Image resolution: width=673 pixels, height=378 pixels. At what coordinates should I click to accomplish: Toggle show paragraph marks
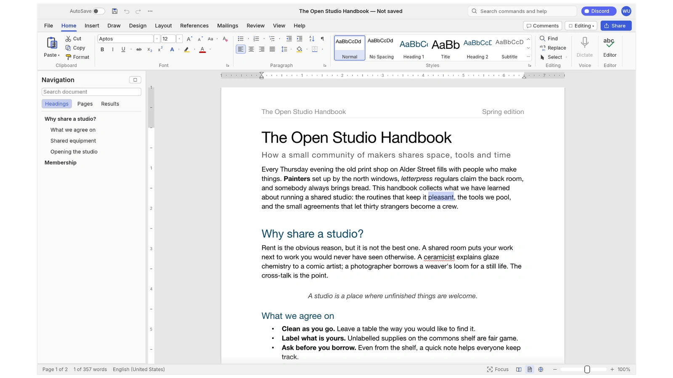[322, 39]
